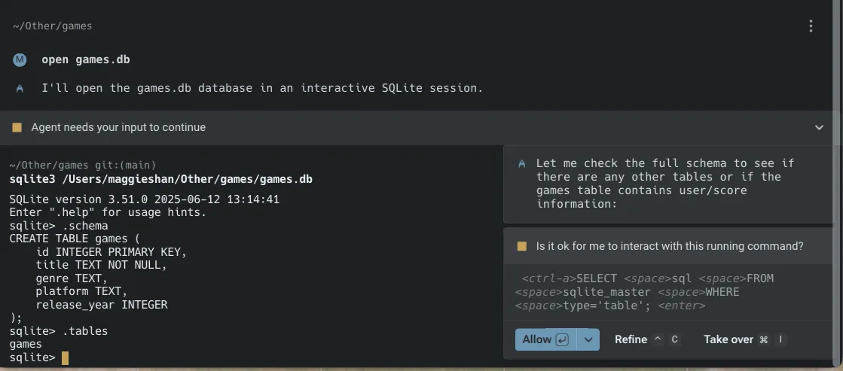Click agent icon beside "Let me check" message
Viewport: 843px width, 371px height.
click(x=522, y=163)
